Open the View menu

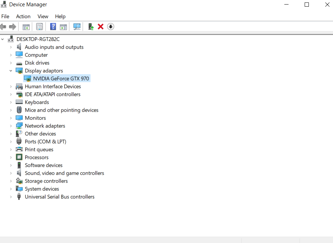coord(43,16)
